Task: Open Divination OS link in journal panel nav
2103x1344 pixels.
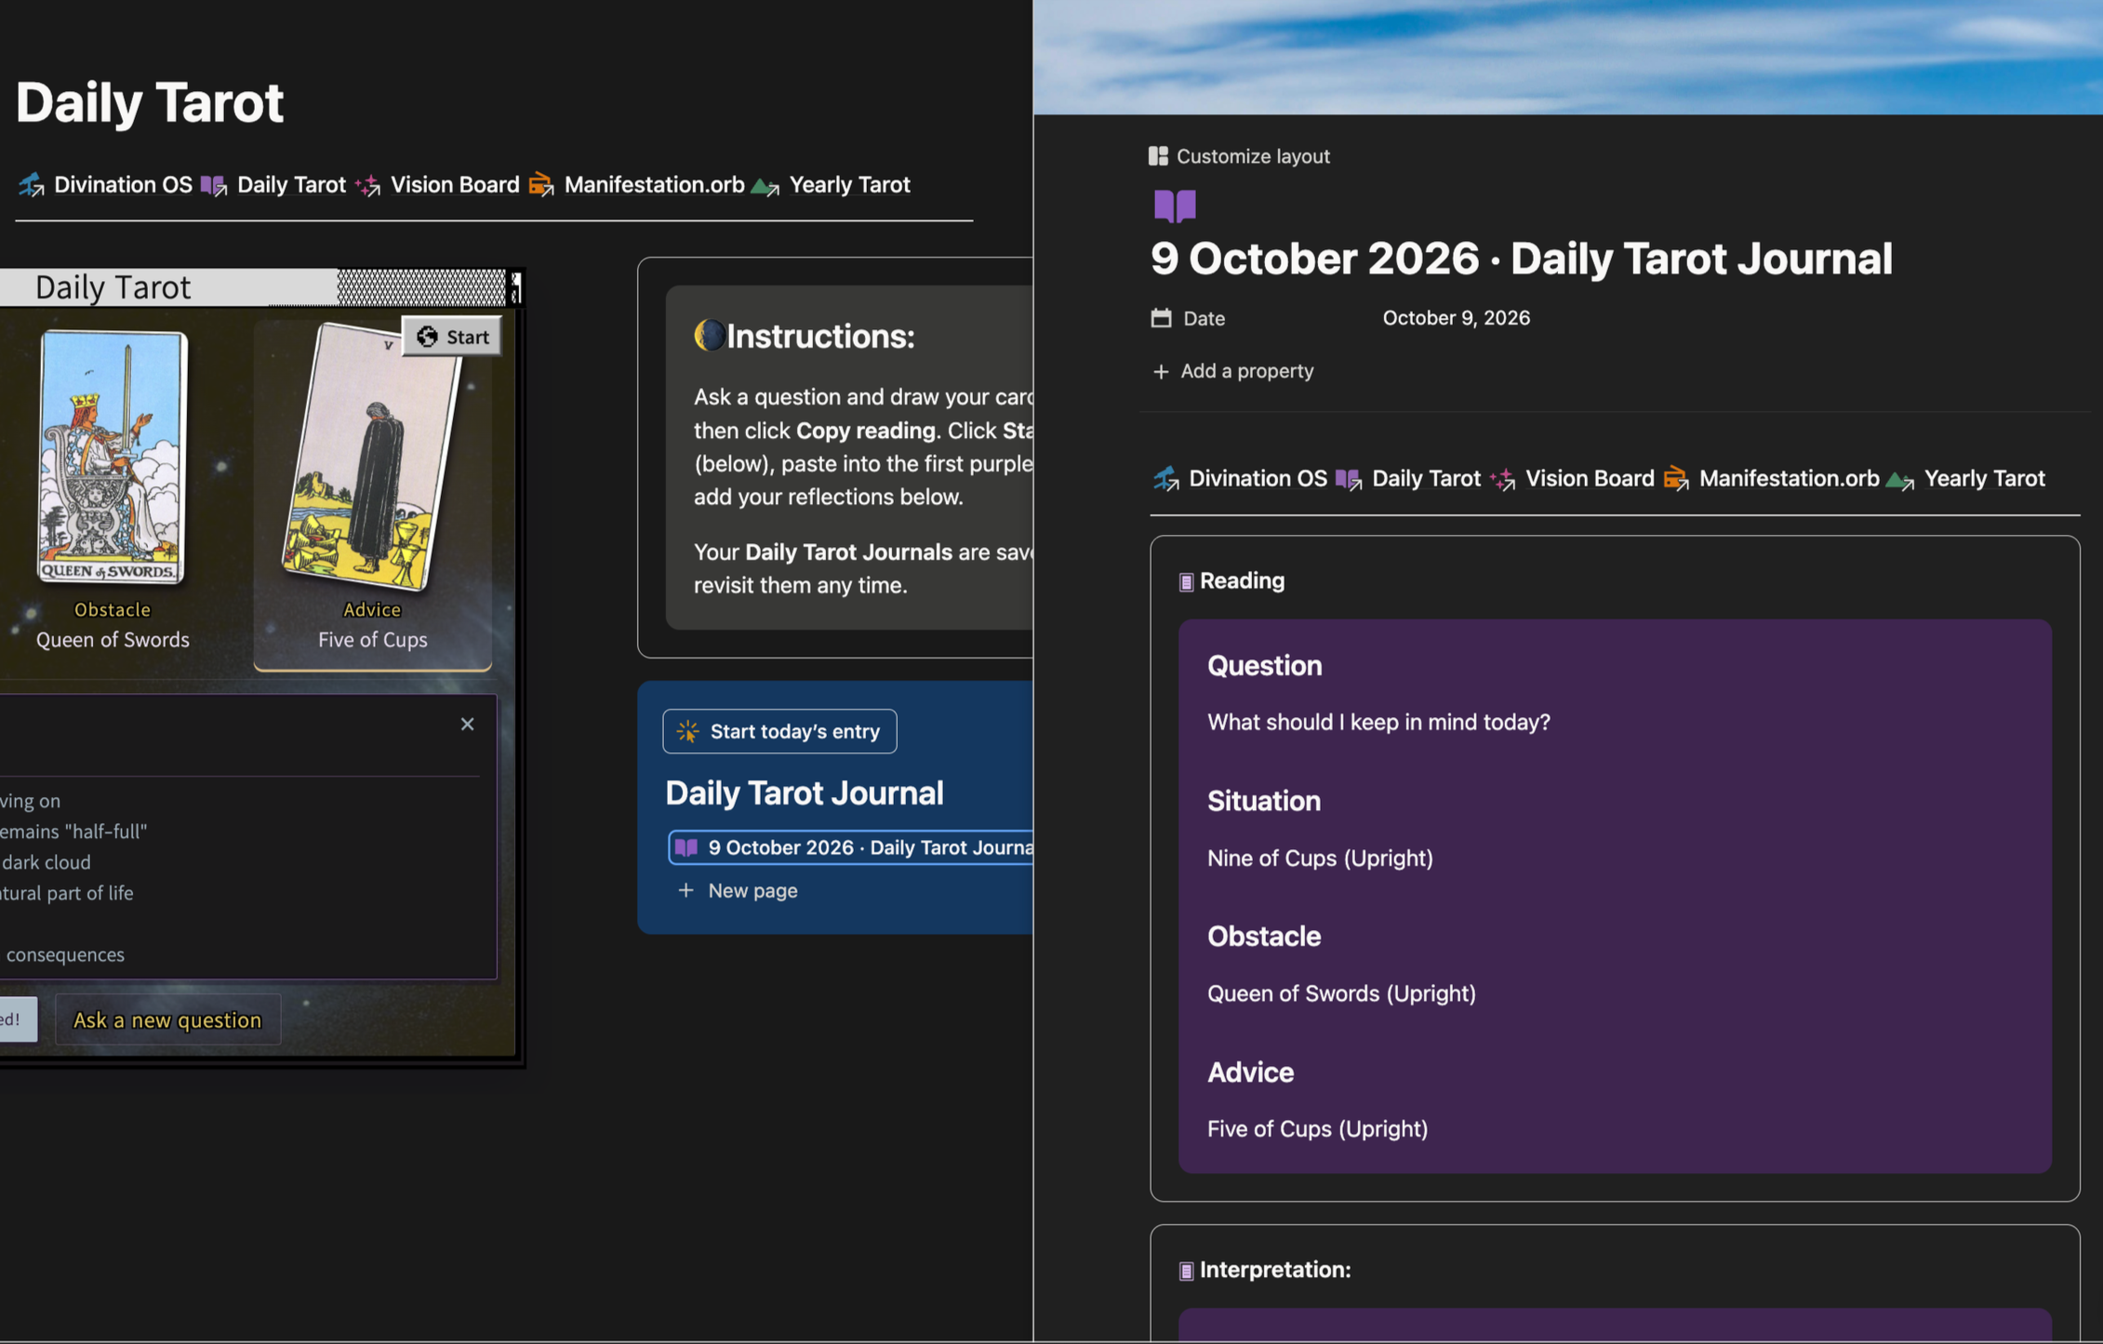Action: 1240,478
